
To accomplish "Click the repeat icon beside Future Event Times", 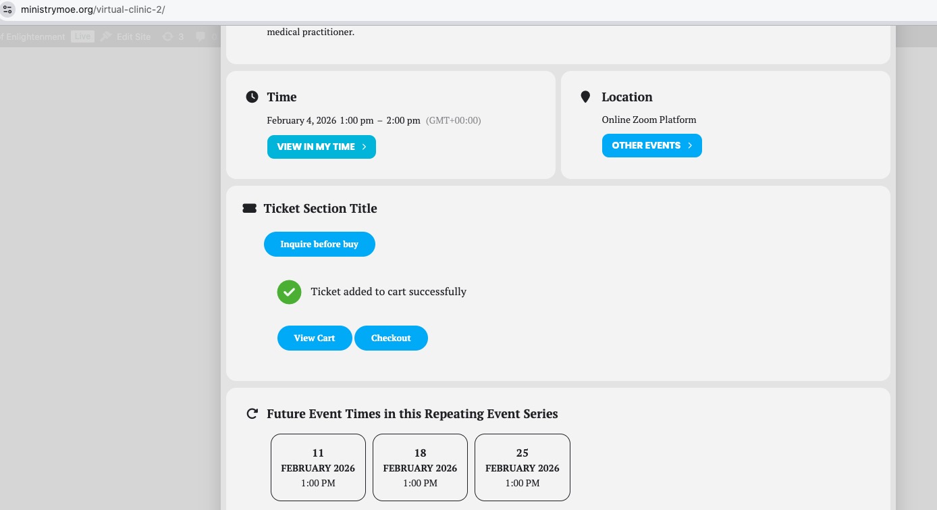I will 252,413.
